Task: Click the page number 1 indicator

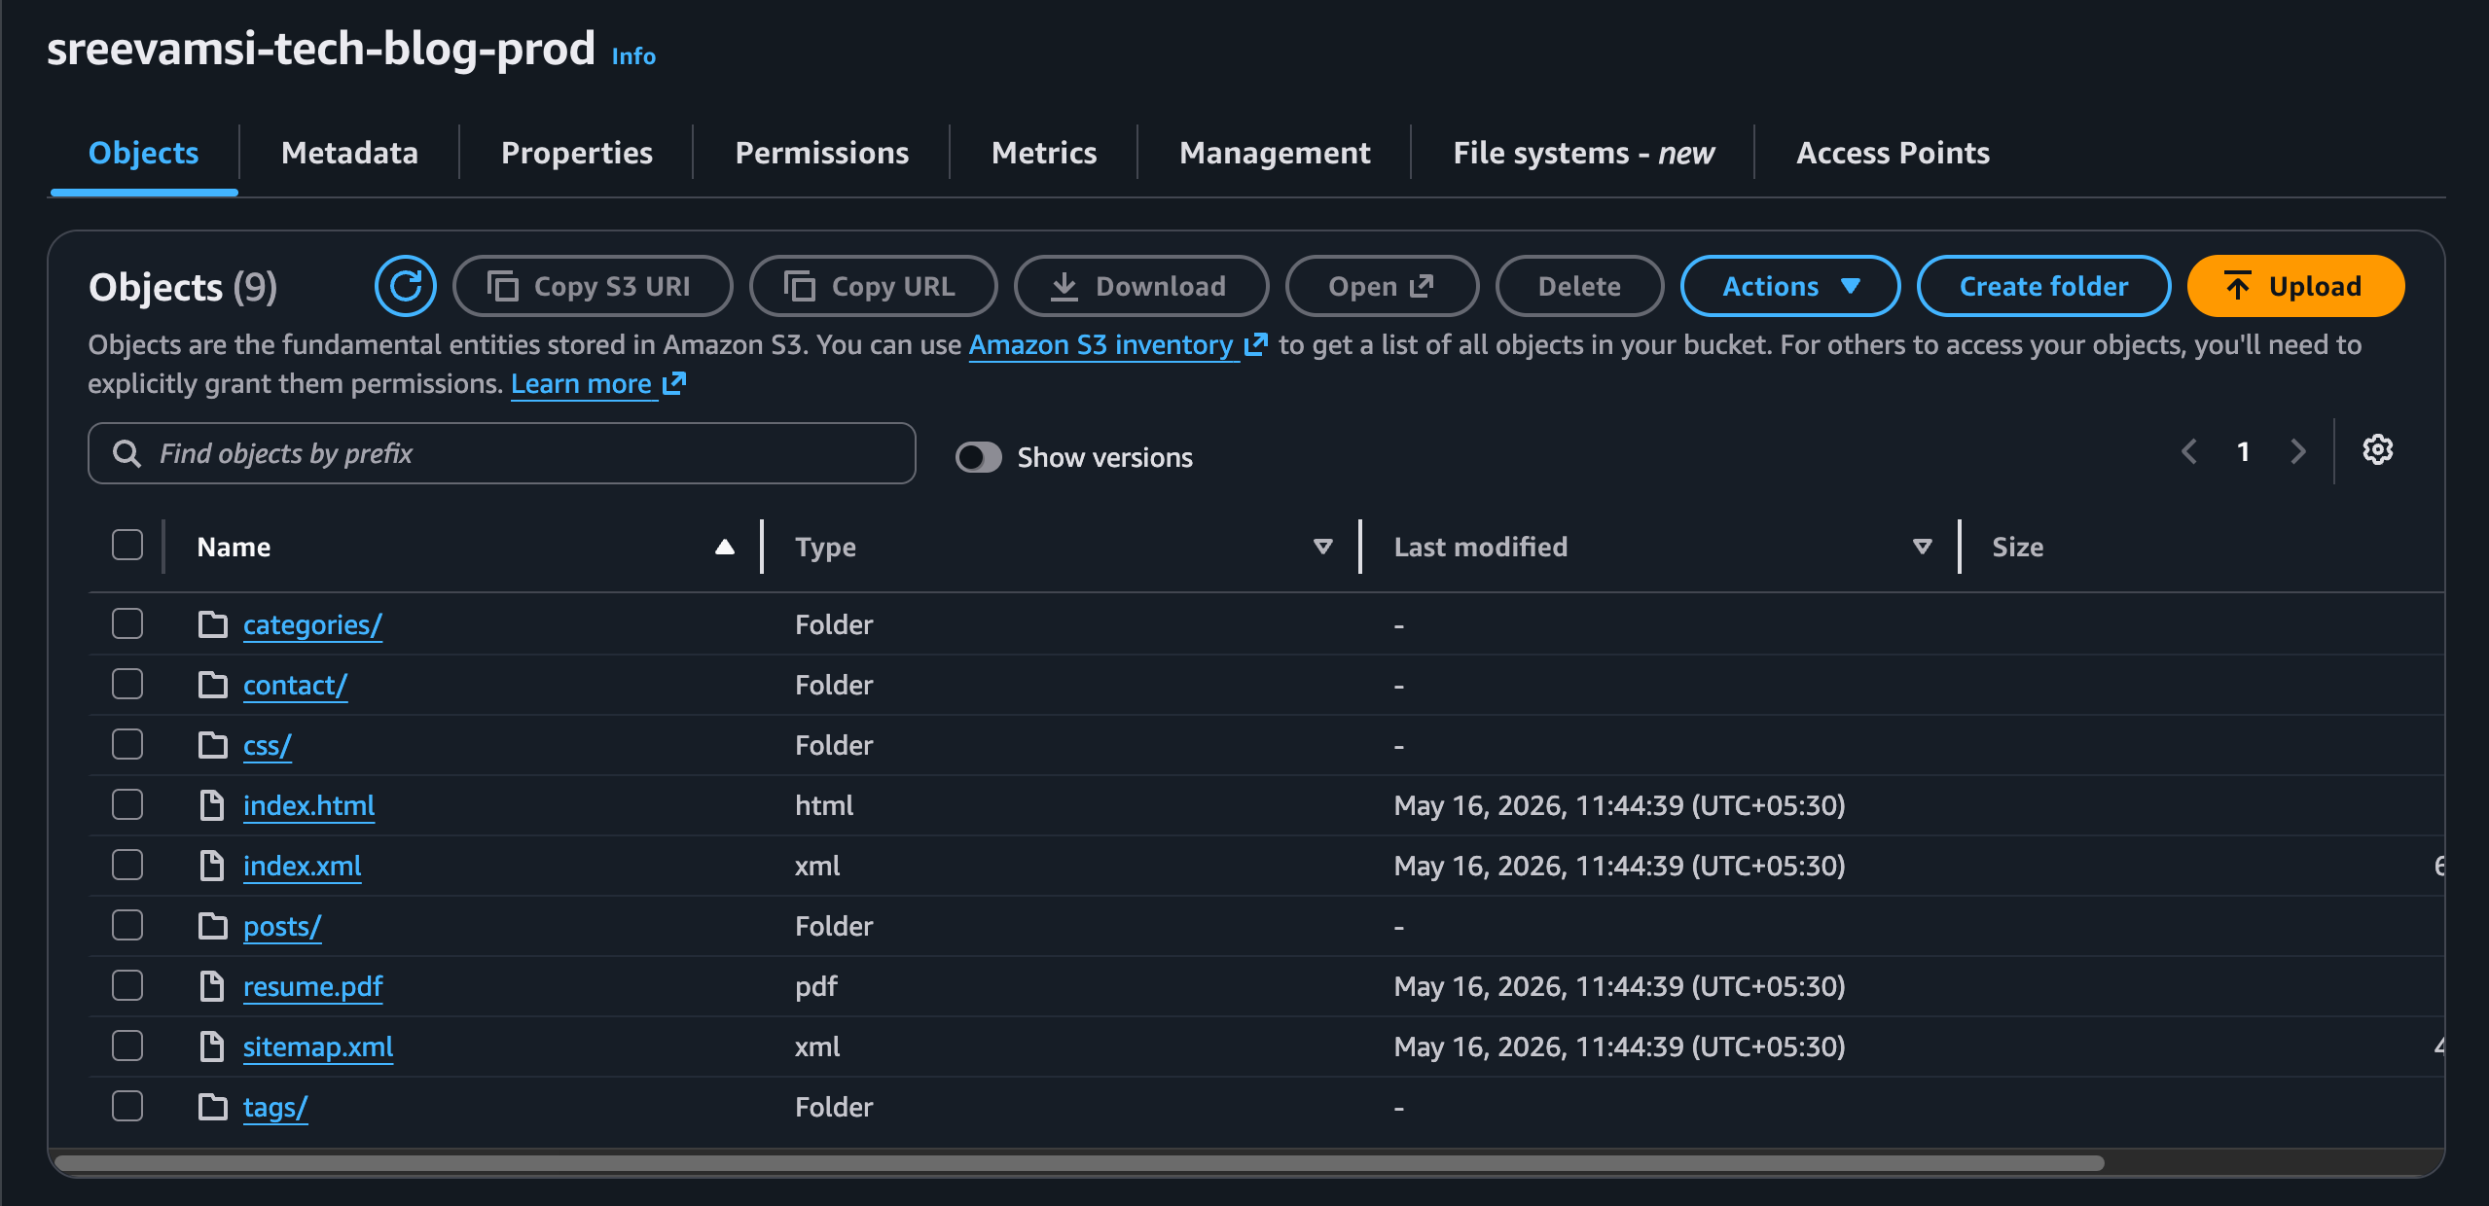Action: [2243, 451]
